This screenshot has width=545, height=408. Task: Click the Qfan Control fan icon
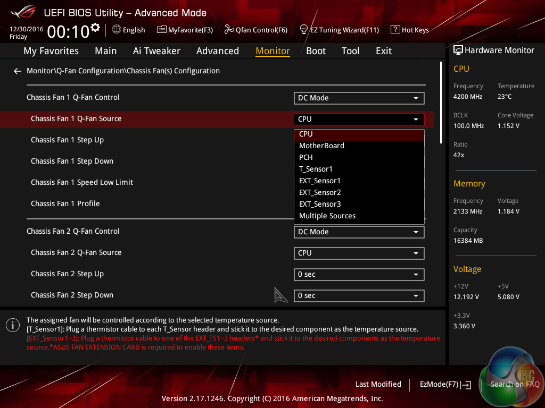tap(229, 30)
